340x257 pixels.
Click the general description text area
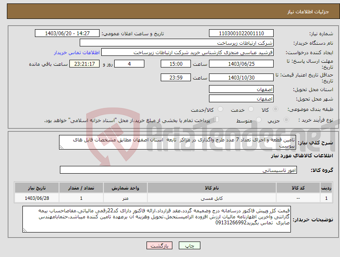point(178,142)
